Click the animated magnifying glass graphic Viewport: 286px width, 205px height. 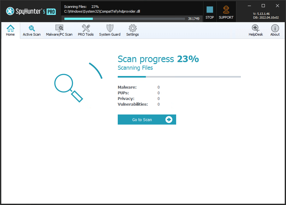point(69,86)
